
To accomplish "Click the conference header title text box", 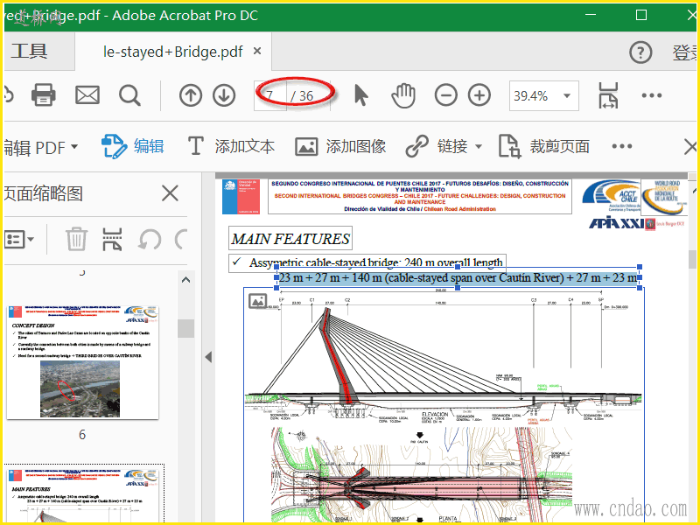I will tap(420, 196).
